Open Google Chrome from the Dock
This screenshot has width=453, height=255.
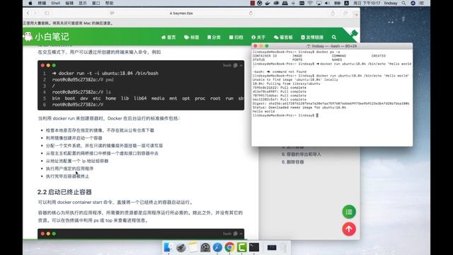(229, 247)
